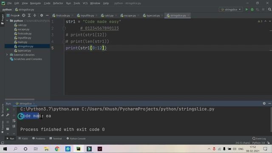Open PyCharm icon in the taskbar

pos(79,149)
